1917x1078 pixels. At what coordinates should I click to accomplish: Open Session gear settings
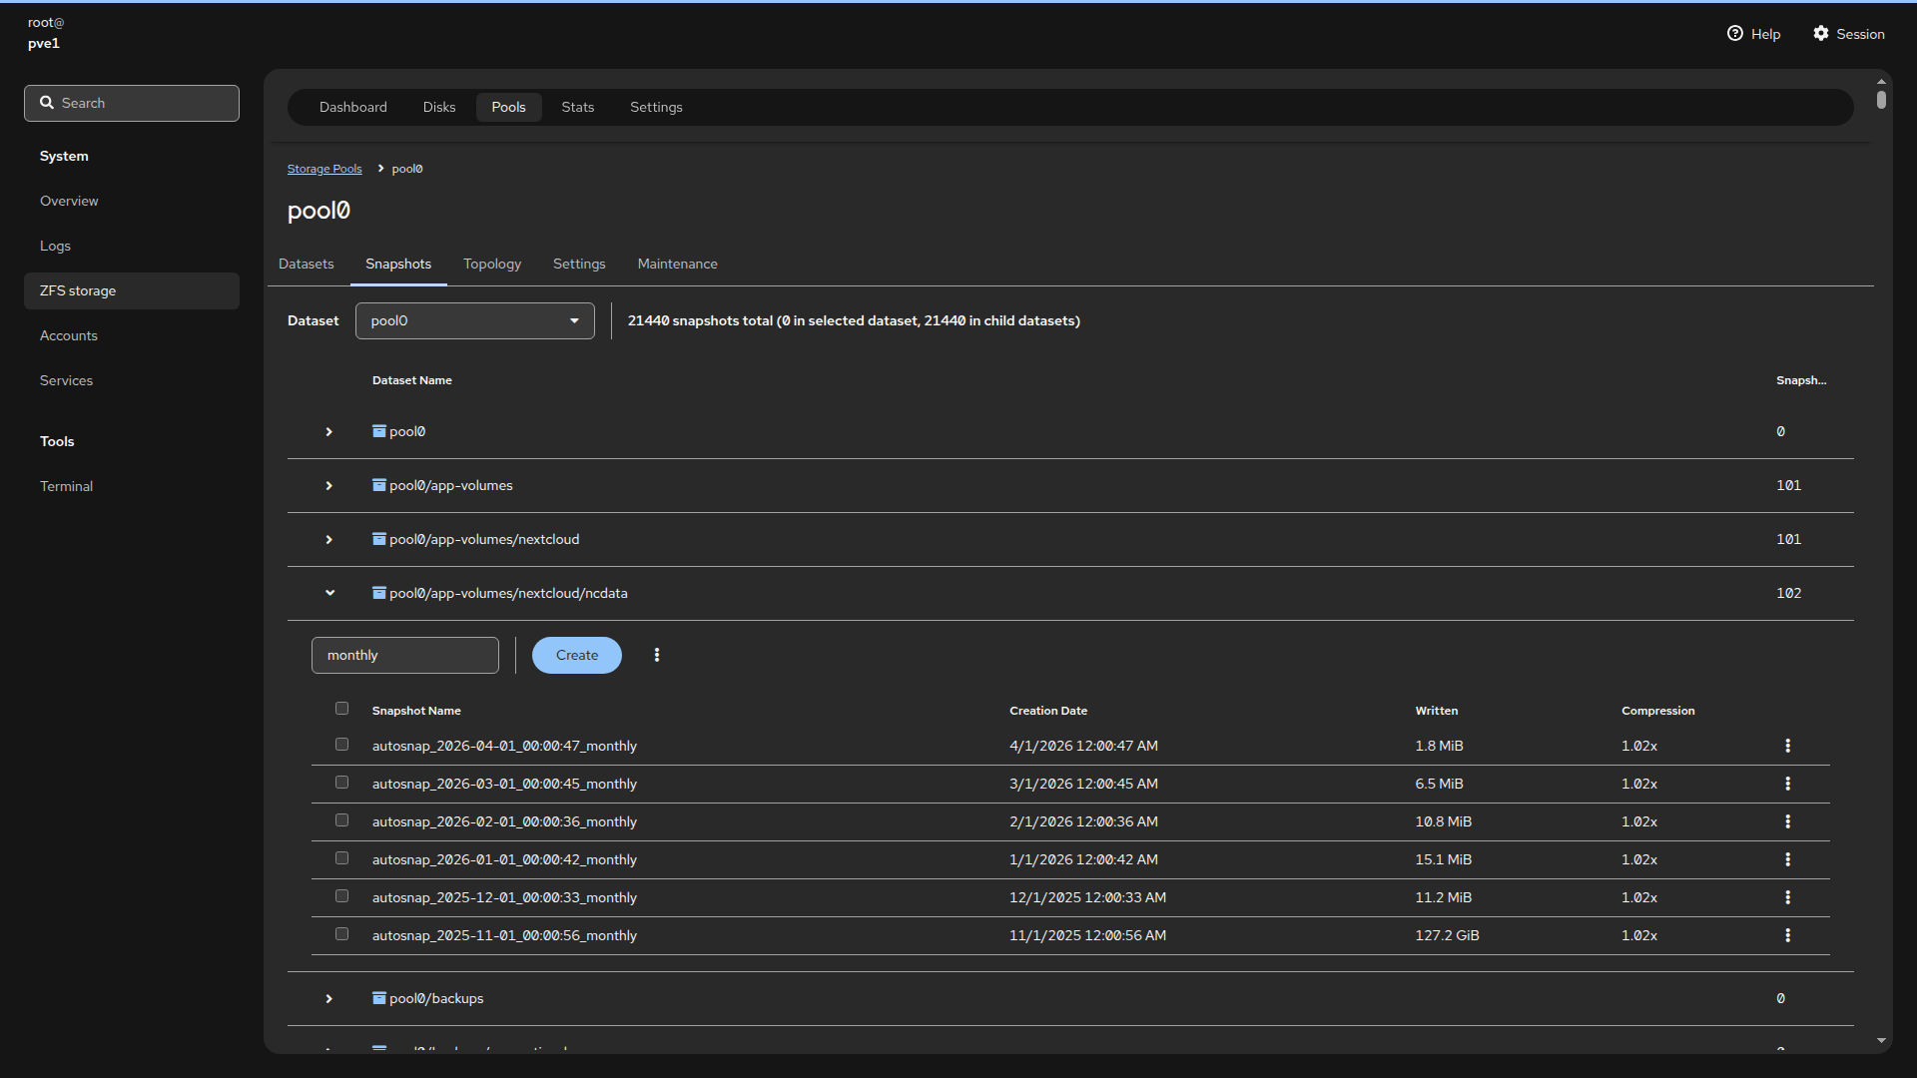1821,34
